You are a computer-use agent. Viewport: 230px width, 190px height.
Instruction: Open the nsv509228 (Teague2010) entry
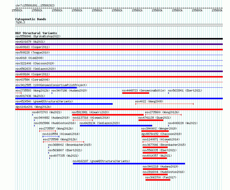click(33, 52)
